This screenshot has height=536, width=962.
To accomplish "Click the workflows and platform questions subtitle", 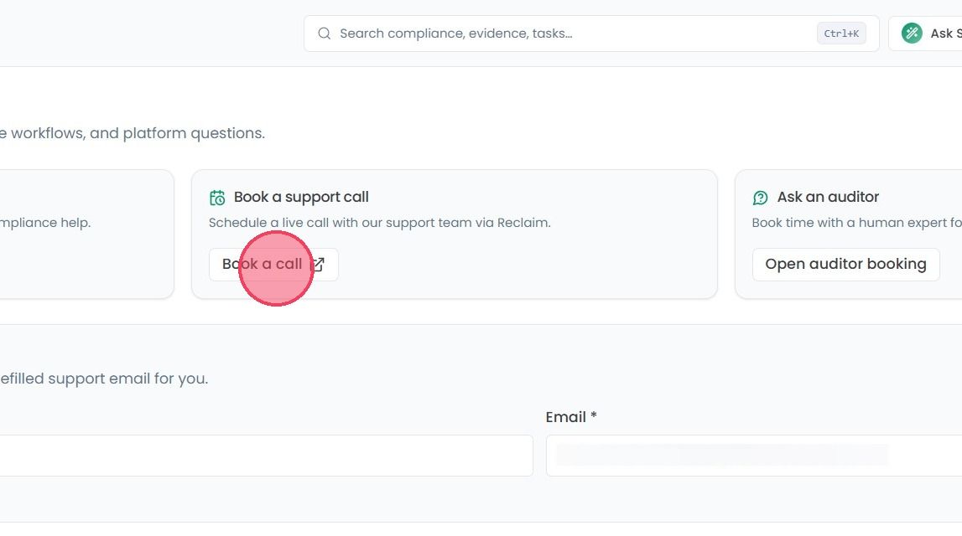I will 133,133.
